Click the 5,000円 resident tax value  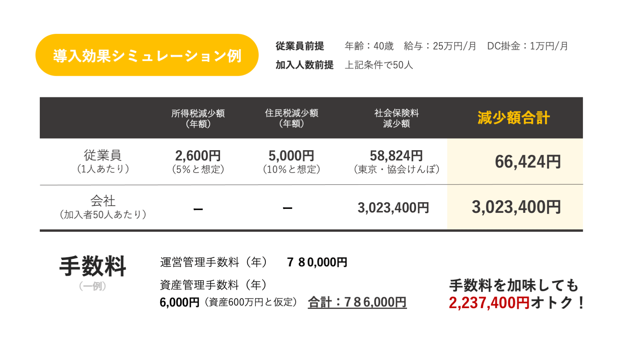point(291,156)
